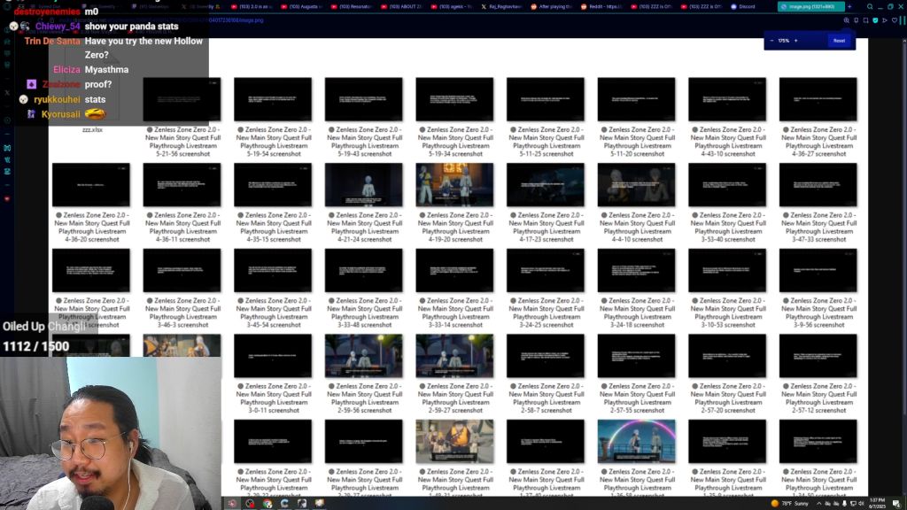Click the zoom out minus button

(771, 41)
